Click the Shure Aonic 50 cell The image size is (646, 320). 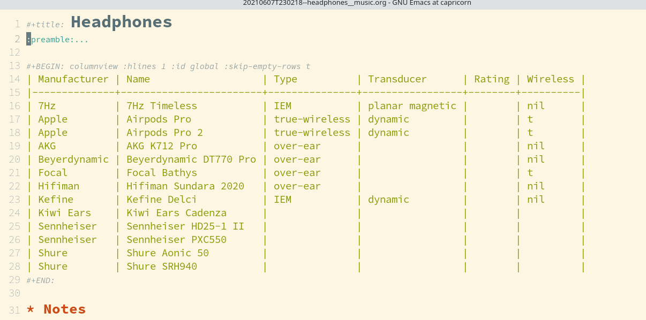point(168,253)
